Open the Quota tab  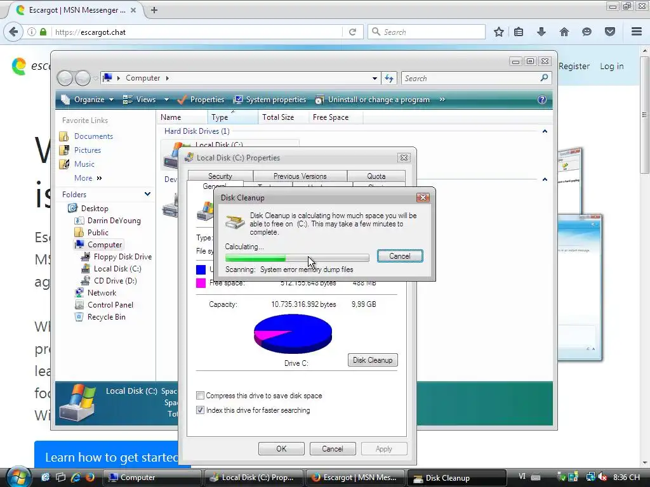376,176
